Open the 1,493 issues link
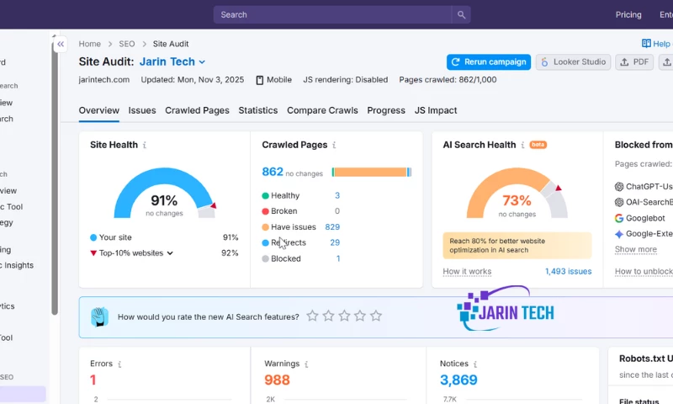Screen dimensions: 673x404 pyautogui.click(x=568, y=271)
